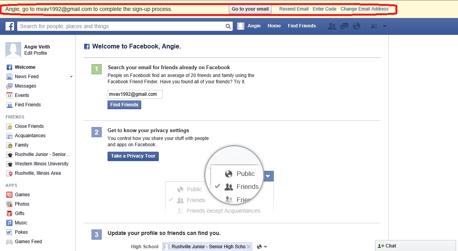Click the Gifts app icon
The width and height of the screenshot is (458, 251).
9,213
